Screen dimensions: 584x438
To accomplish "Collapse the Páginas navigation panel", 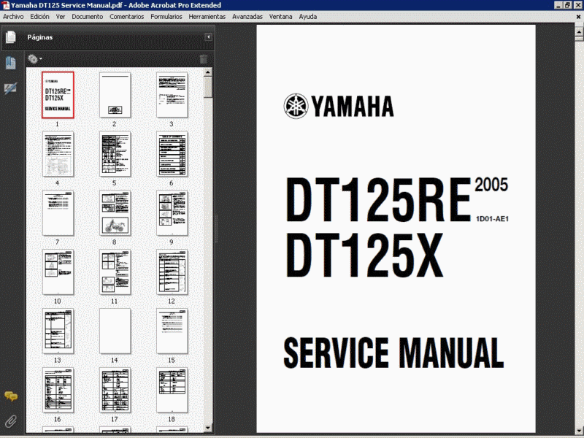I will [x=208, y=37].
